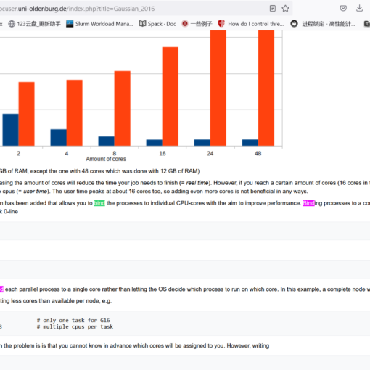Open the downloads arrow icon
Viewport: 370px width, 370px height.
(x=360, y=9)
